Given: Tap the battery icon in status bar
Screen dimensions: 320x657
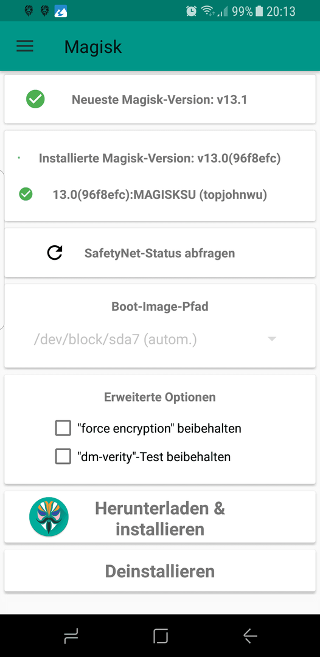Looking at the screenshot, I should click(x=259, y=11).
